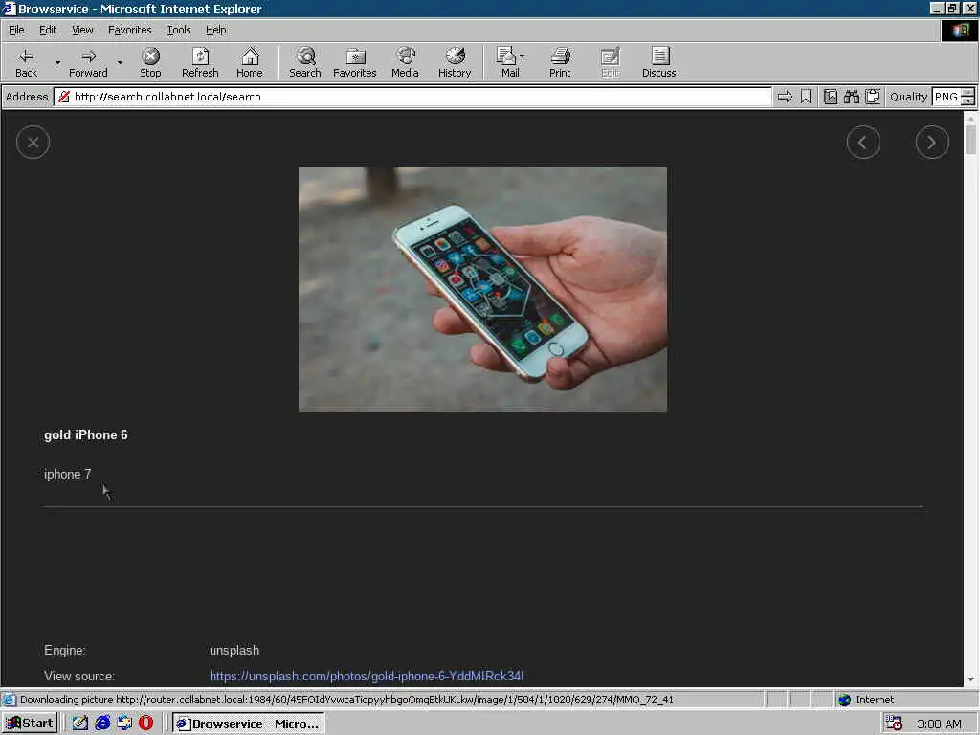The image size is (980, 735).
Task: Go forward with the Forward toolbar button
Action: pyautogui.click(x=88, y=62)
